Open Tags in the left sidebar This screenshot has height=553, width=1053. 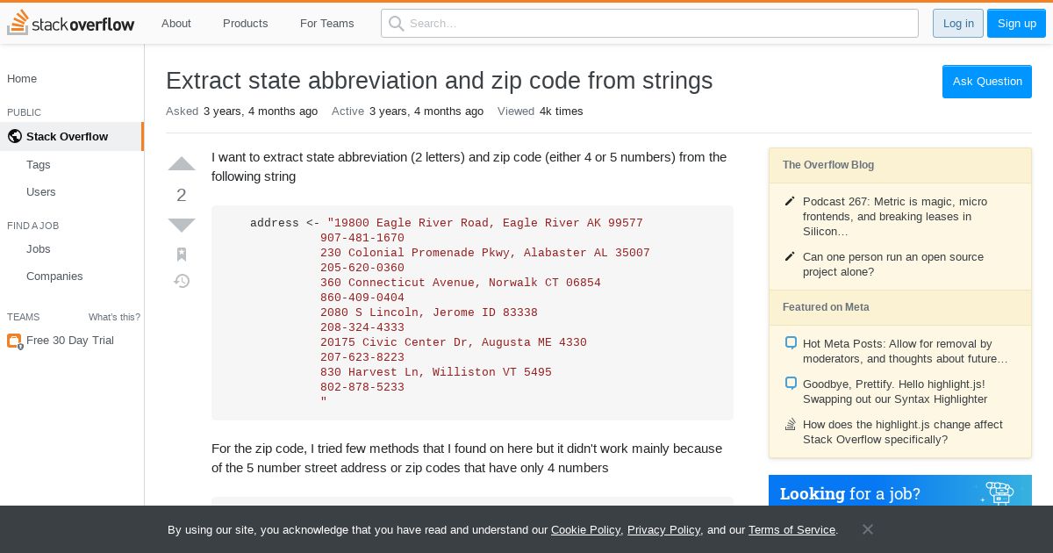point(39,164)
